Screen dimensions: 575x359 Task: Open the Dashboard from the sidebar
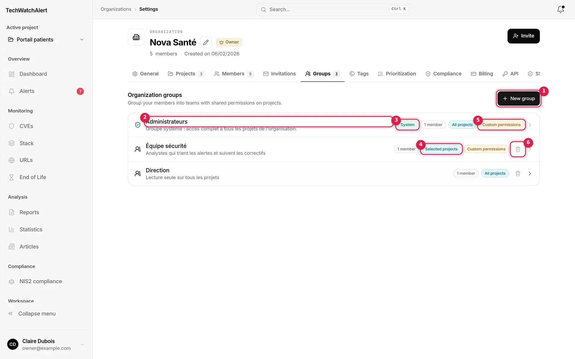pos(46,74)
